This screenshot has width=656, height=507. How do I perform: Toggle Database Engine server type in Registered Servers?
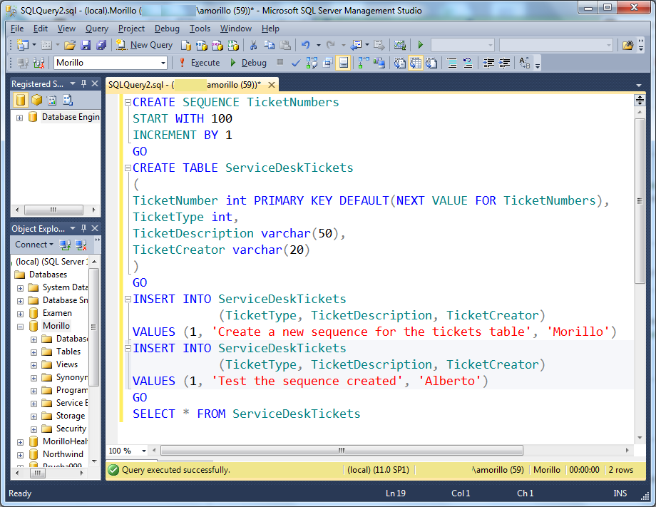tap(21, 100)
